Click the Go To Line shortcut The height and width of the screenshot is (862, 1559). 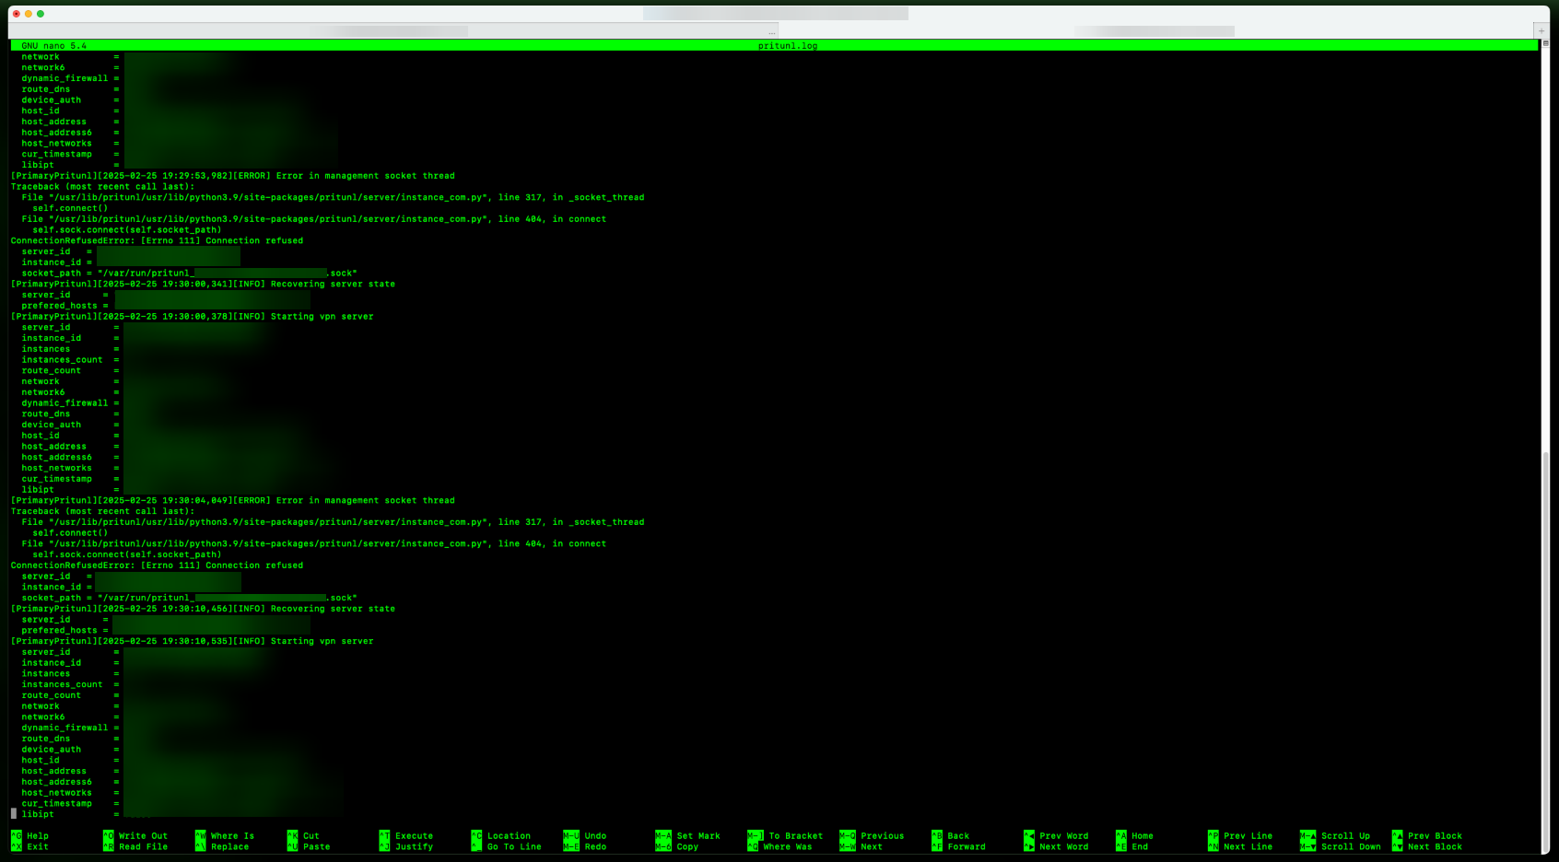click(x=514, y=847)
